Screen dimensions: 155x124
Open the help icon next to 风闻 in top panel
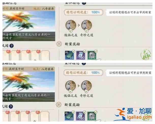tap(12, 46)
